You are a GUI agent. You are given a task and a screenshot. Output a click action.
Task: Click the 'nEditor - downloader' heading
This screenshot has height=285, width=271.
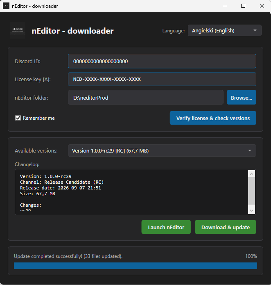point(72,31)
